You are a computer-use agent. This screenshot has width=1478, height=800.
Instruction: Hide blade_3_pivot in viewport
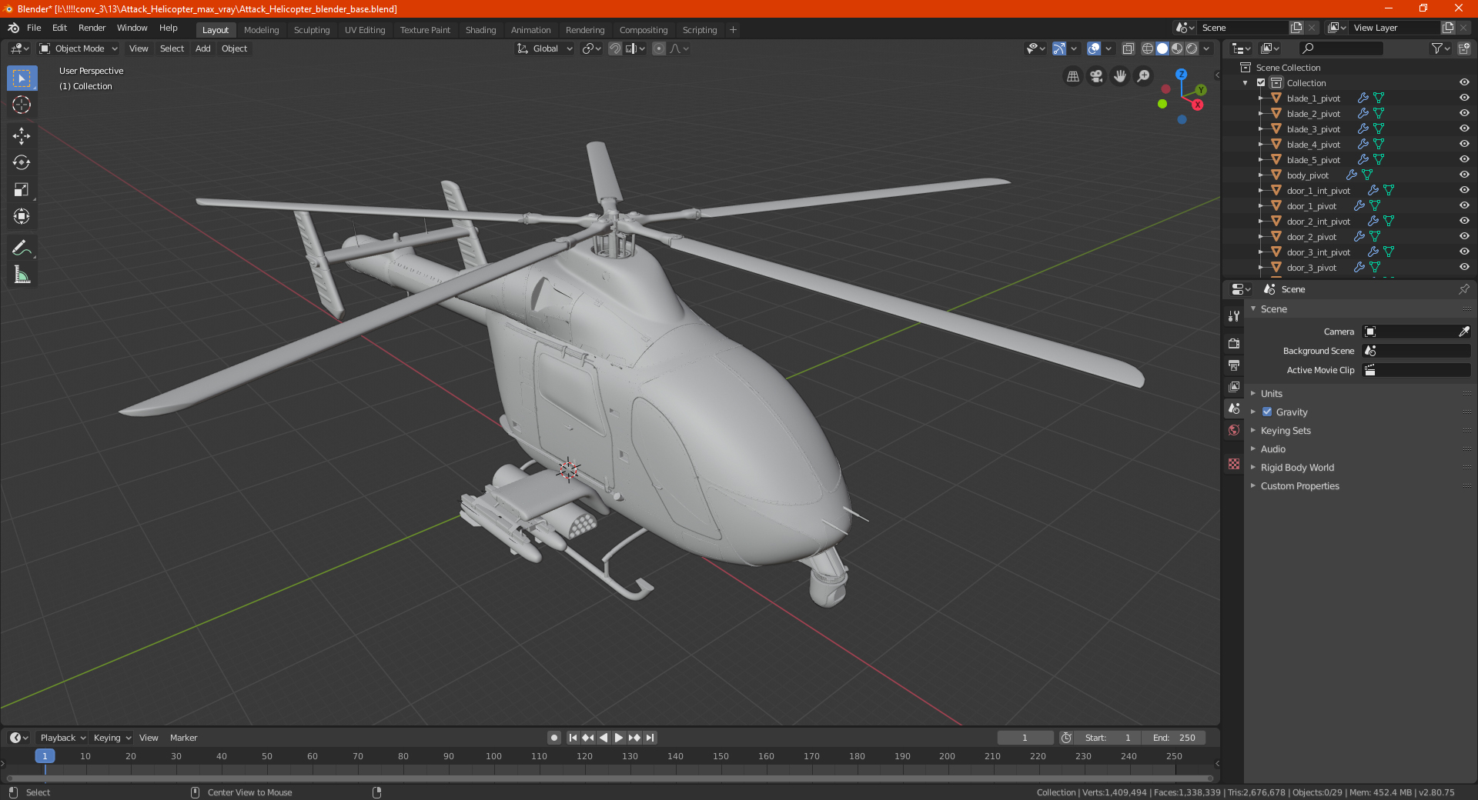coord(1464,129)
